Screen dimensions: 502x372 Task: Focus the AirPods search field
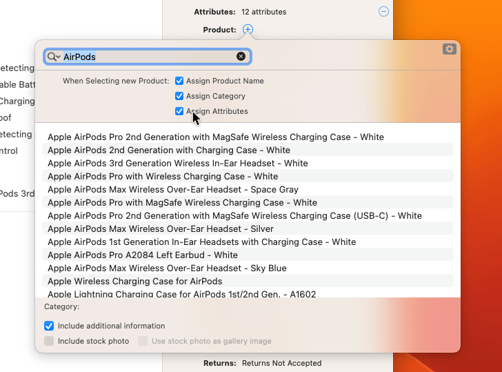coord(148,57)
